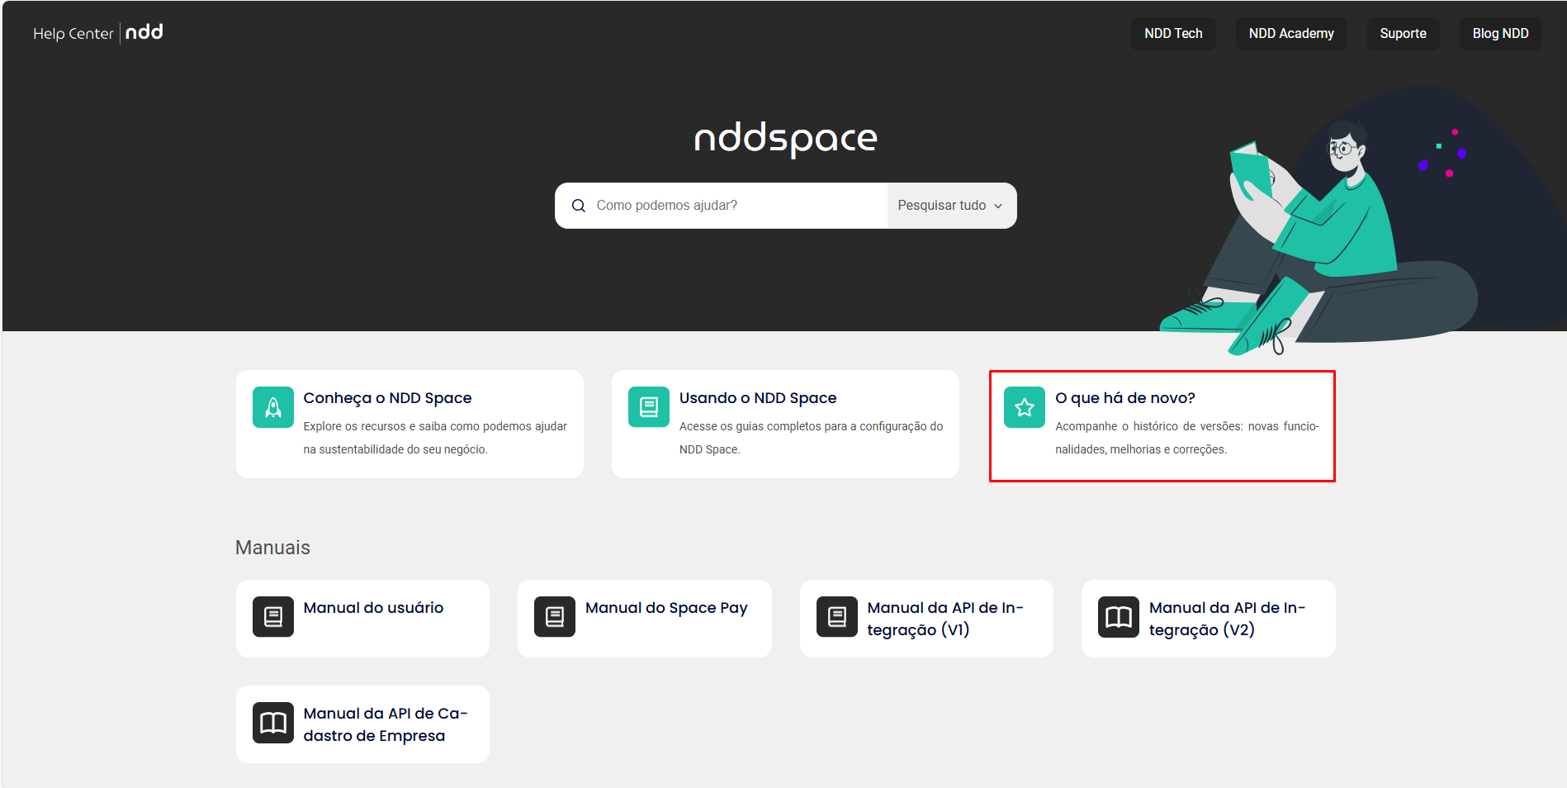Screen dimensions: 1567x788
Task: Click the rocket icon for Conheça o NDD Space
Action: coord(273,407)
